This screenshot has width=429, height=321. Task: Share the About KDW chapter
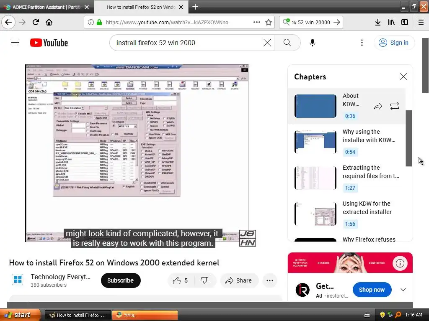coord(378,106)
